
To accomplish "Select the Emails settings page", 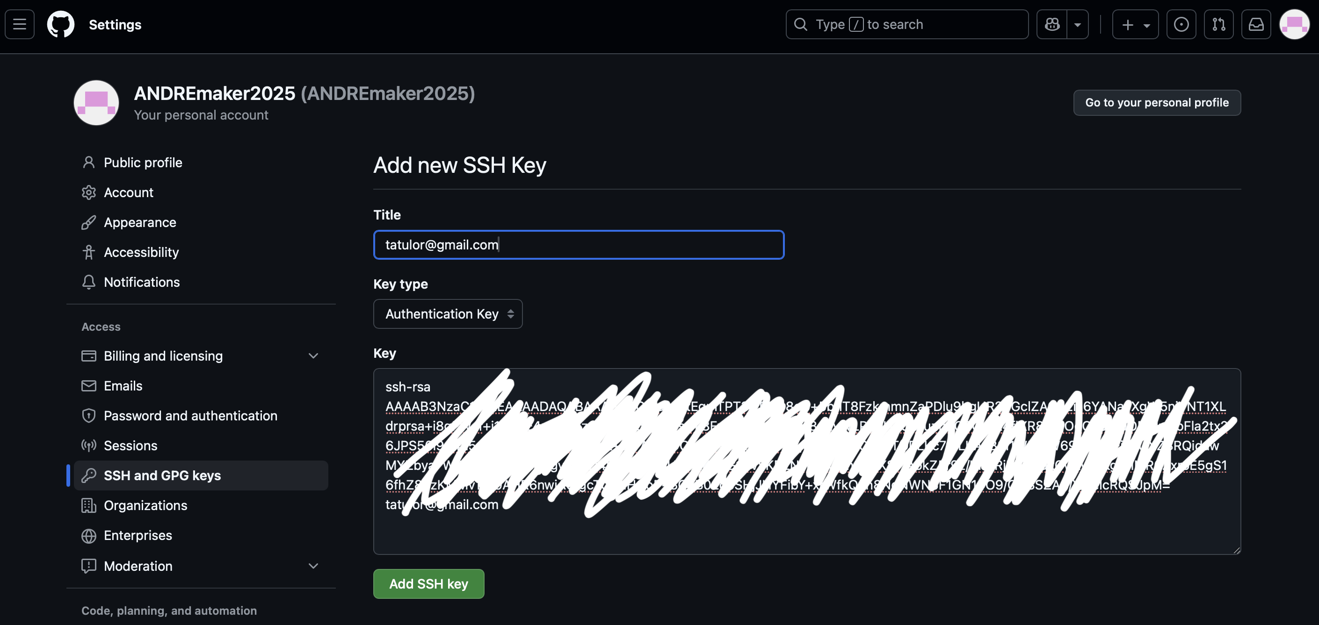I will (123, 386).
